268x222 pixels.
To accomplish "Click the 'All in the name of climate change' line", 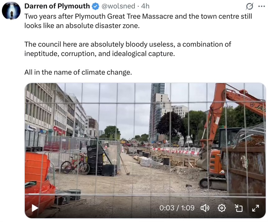I will click(x=78, y=72).
